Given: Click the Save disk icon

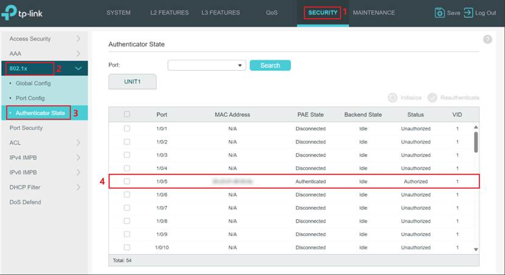Looking at the screenshot, I should [439, 13].
